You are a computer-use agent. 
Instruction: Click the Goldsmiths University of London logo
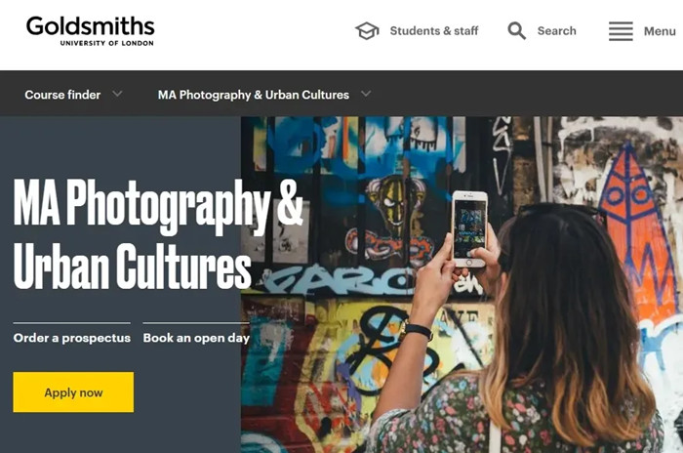90,31
